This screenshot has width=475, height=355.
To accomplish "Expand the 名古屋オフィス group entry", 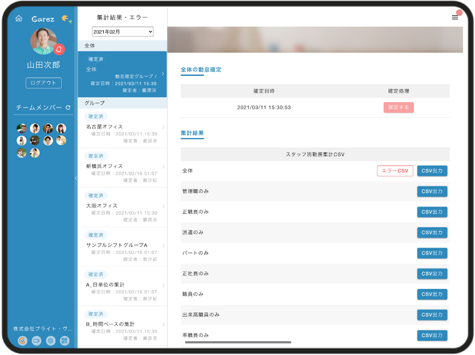I will 122,126.
